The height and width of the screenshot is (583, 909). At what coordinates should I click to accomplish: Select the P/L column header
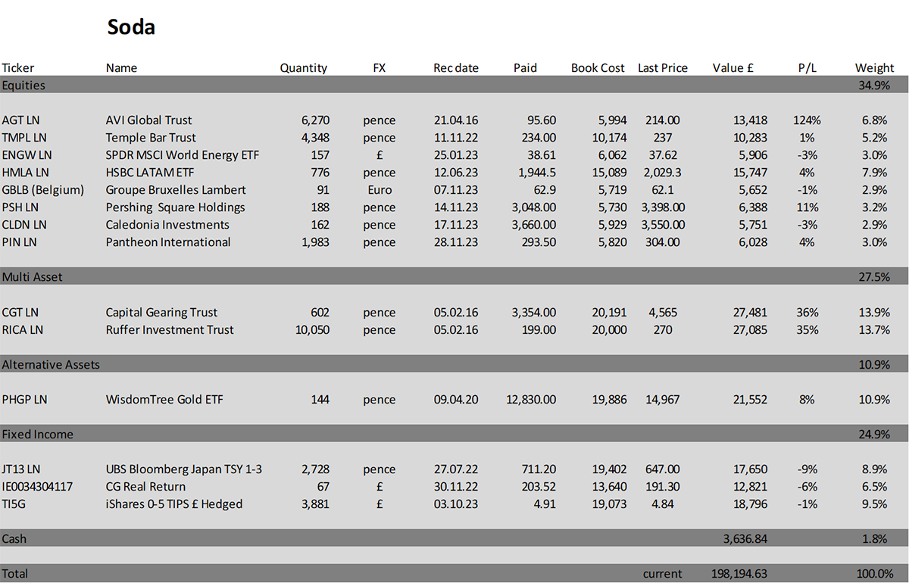click(807, 67)
